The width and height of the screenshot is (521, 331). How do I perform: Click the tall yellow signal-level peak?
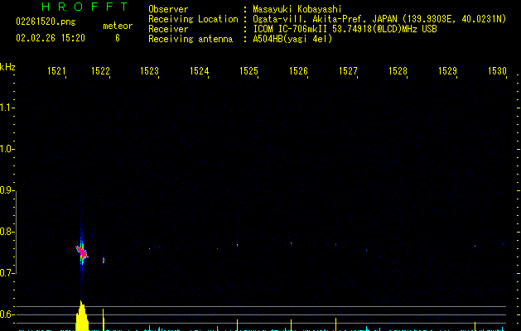click(x=82, y=316)
